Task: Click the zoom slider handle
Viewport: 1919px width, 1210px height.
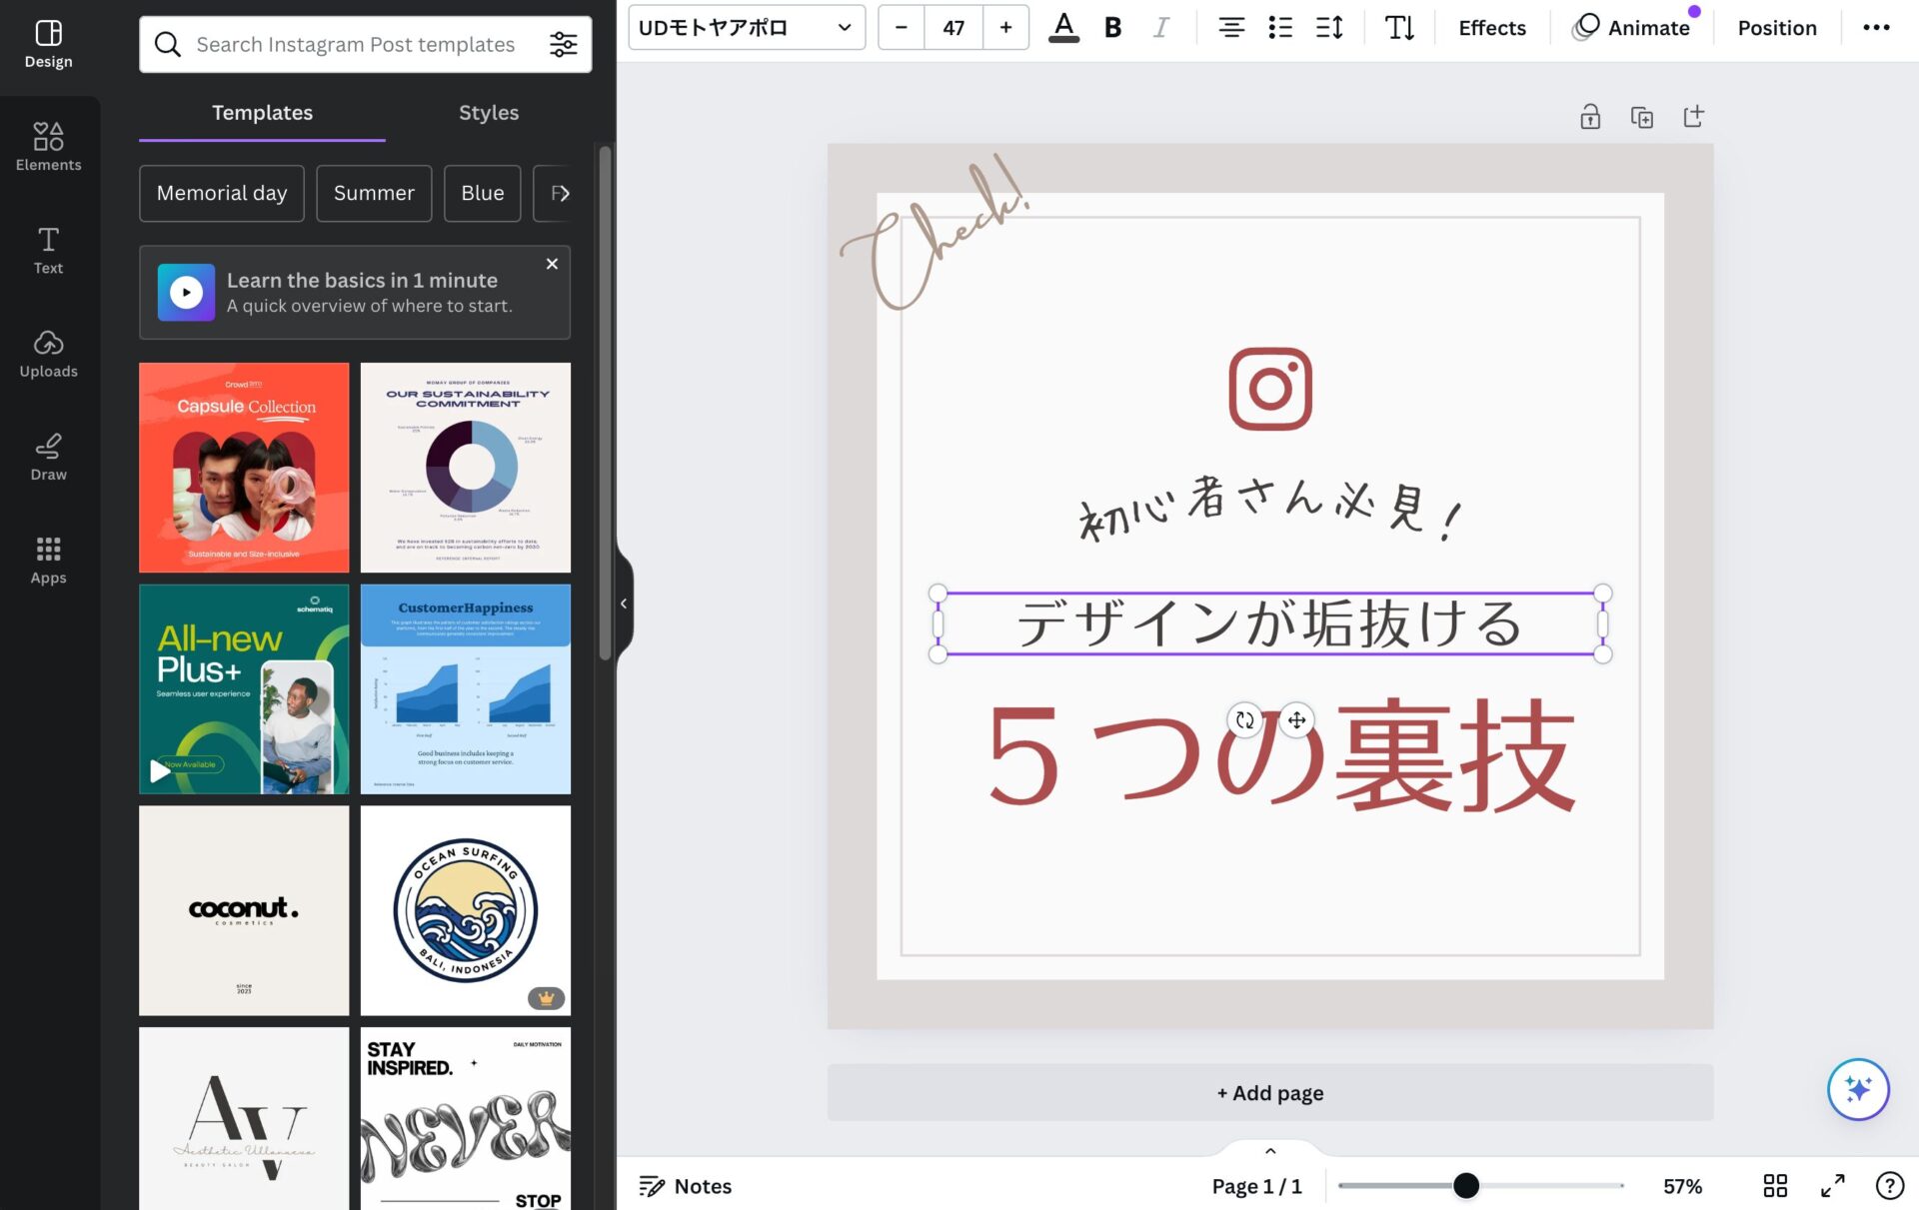Action: tap(1465, 1186)
